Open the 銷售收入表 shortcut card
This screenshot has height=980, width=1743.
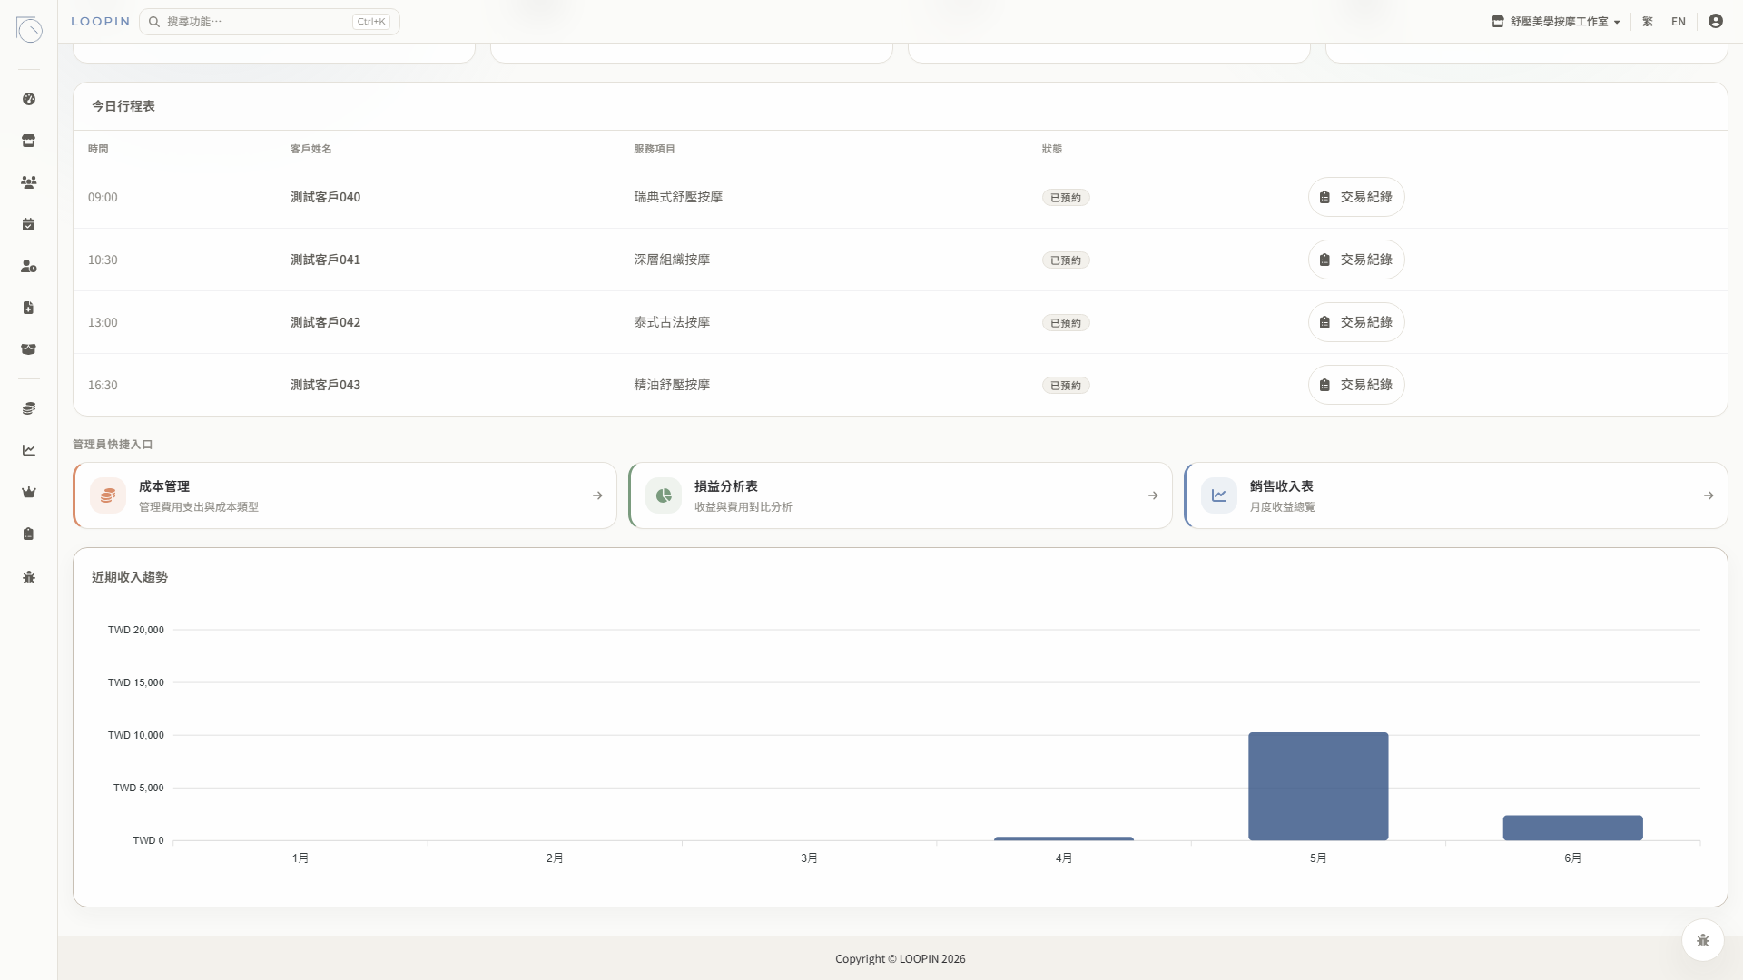(x=1456, y=495)
